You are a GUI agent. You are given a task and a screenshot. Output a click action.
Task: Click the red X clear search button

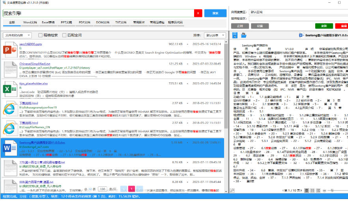[198, 13]
